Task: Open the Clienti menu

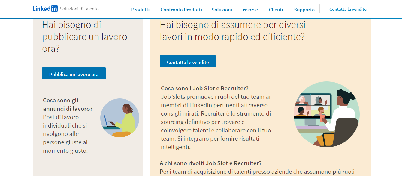Action: [x=276, y=10]
